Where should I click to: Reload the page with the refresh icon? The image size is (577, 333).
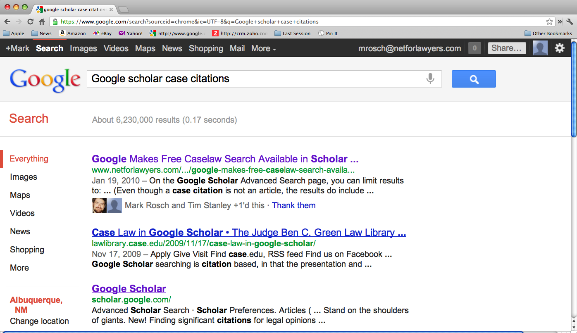(x=30, y=21)
